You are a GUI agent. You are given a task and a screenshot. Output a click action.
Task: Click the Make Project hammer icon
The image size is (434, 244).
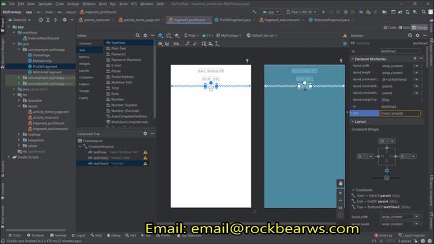click(254, 12)
